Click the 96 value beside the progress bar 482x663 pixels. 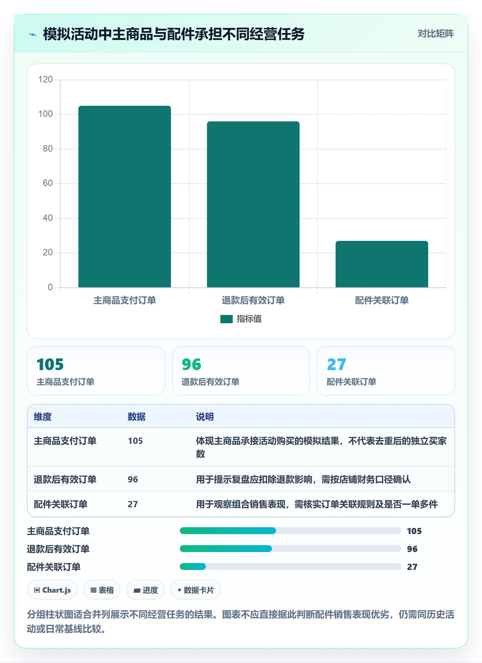click(x=412, y=549)
